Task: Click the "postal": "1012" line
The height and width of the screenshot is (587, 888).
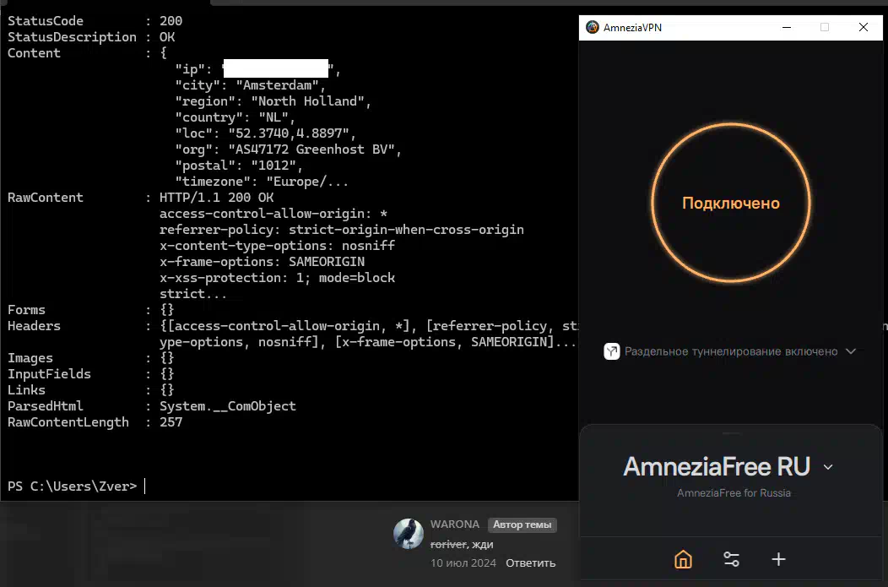Action: tap(239, 166)
